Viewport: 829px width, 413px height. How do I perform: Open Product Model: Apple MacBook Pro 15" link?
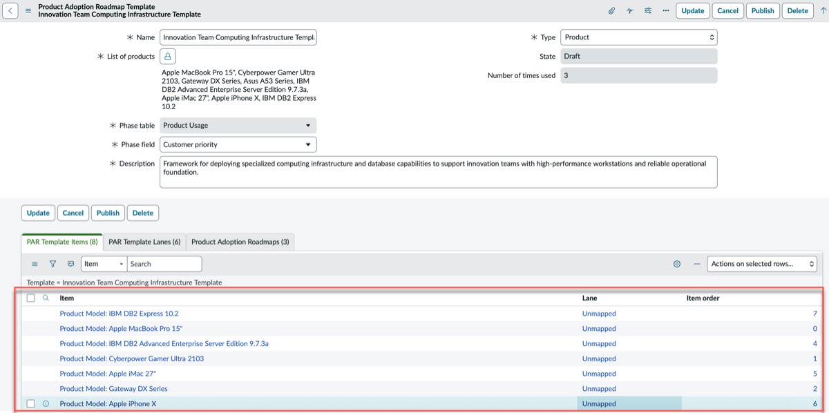(121, 329)
